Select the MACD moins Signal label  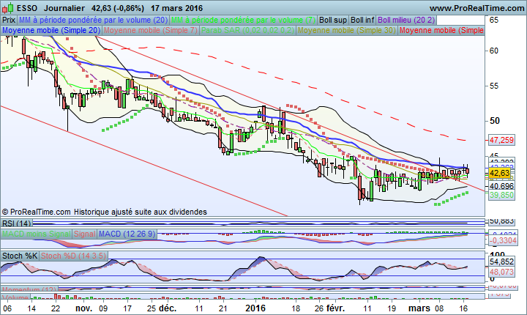[x=37, y=234]
